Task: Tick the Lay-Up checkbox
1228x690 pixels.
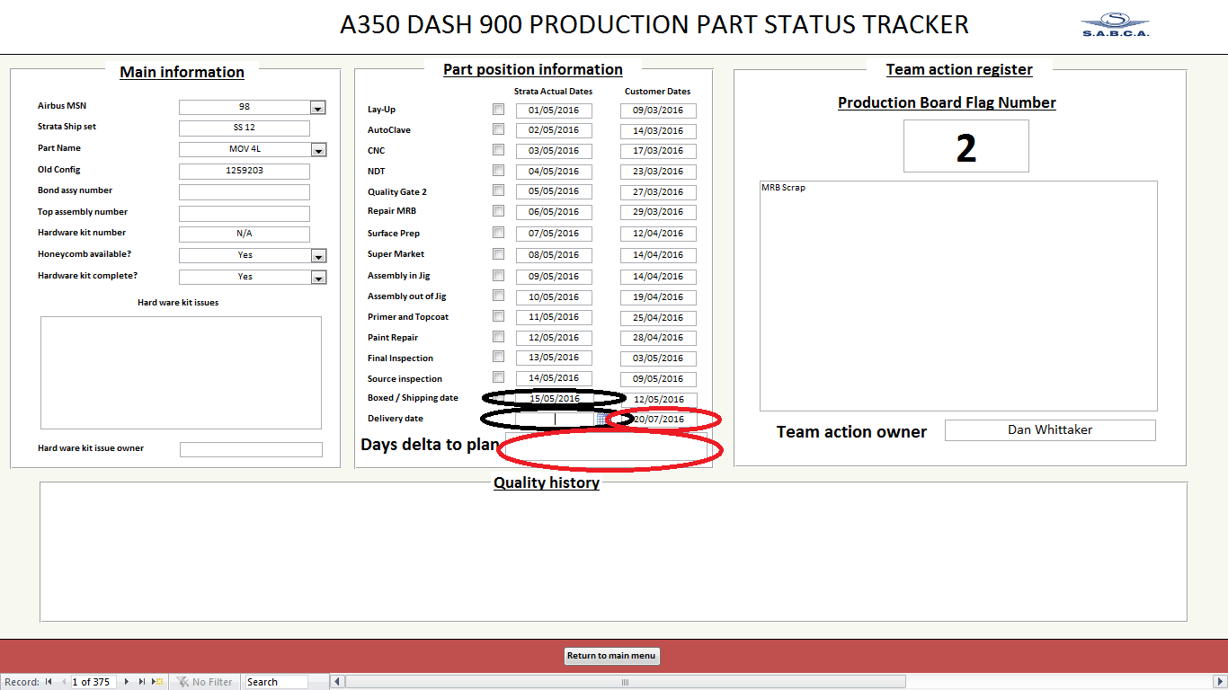Action: [498, 109]
